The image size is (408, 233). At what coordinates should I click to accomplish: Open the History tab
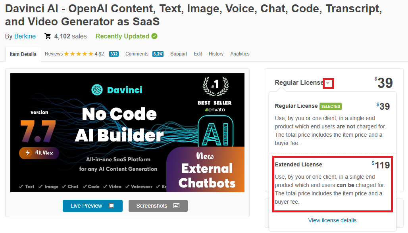(216, 54)
